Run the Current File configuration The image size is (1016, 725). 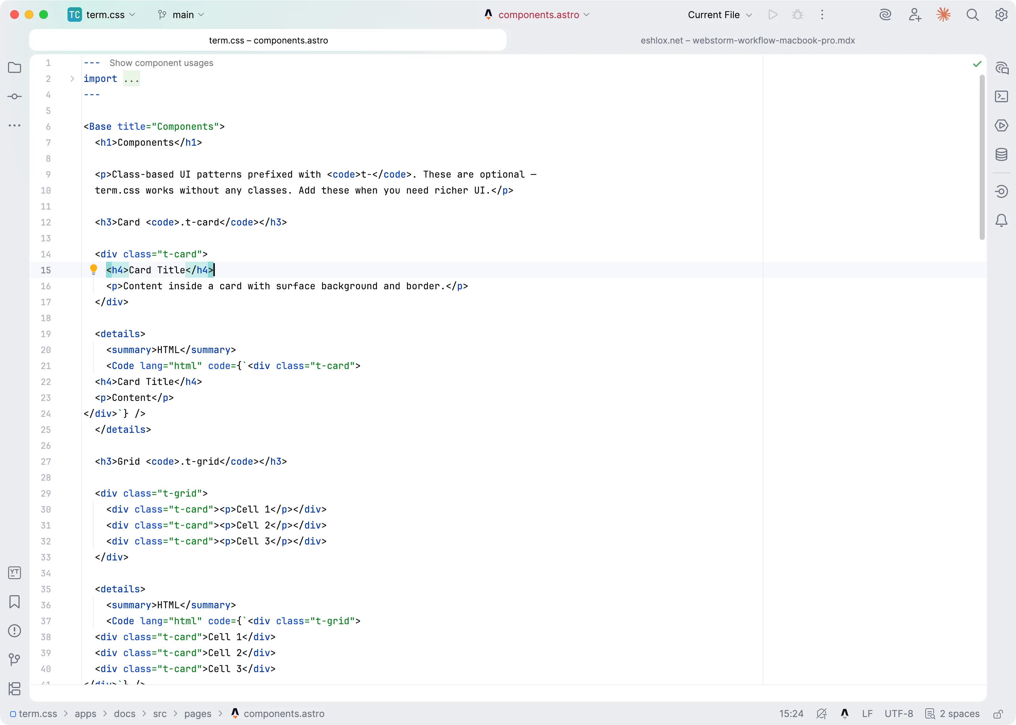(x=773, y=14)
